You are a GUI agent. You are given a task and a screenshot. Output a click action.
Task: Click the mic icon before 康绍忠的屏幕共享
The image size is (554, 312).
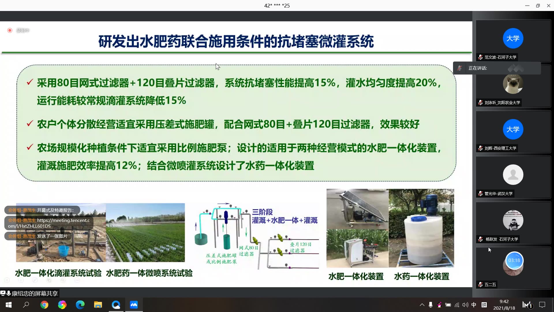[x=9, y=293]
